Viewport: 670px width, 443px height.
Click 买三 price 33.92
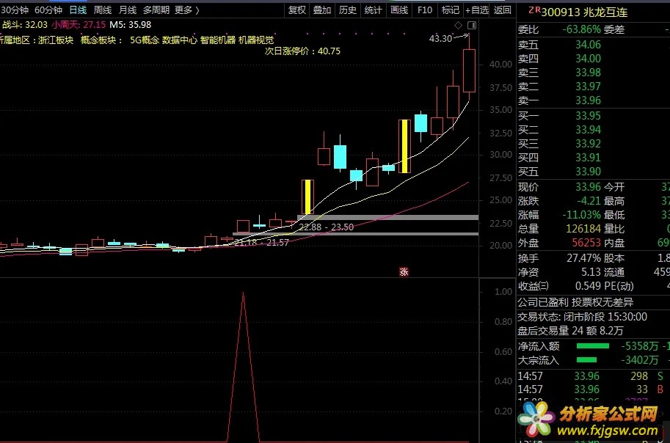588,144
